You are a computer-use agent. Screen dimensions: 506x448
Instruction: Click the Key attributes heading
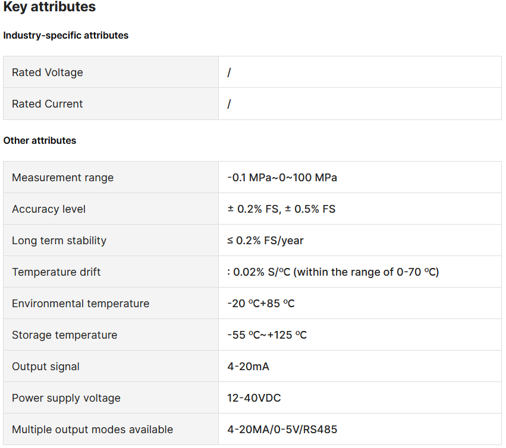(x=49, y=7)
